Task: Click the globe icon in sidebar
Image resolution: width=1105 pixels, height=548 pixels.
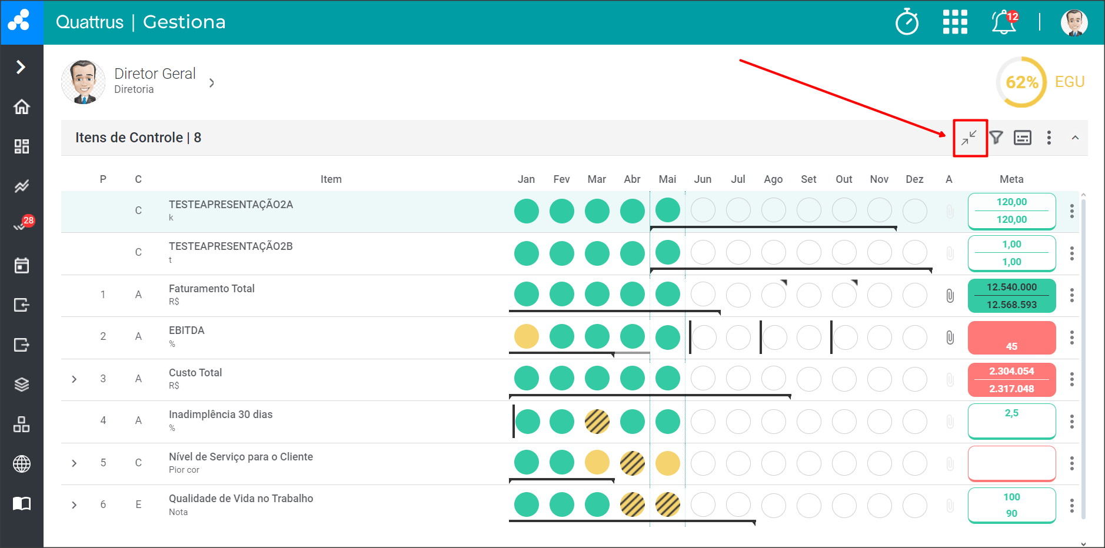Action: 22,464
